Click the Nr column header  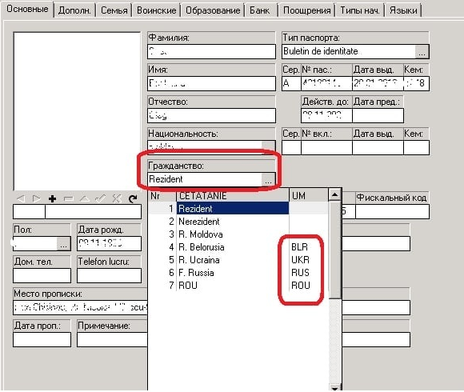click(x=162, y=195)
